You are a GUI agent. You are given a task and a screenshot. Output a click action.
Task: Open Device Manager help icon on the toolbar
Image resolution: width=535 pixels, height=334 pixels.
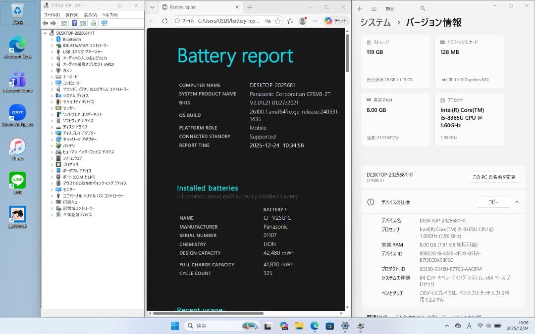(75, 23)
